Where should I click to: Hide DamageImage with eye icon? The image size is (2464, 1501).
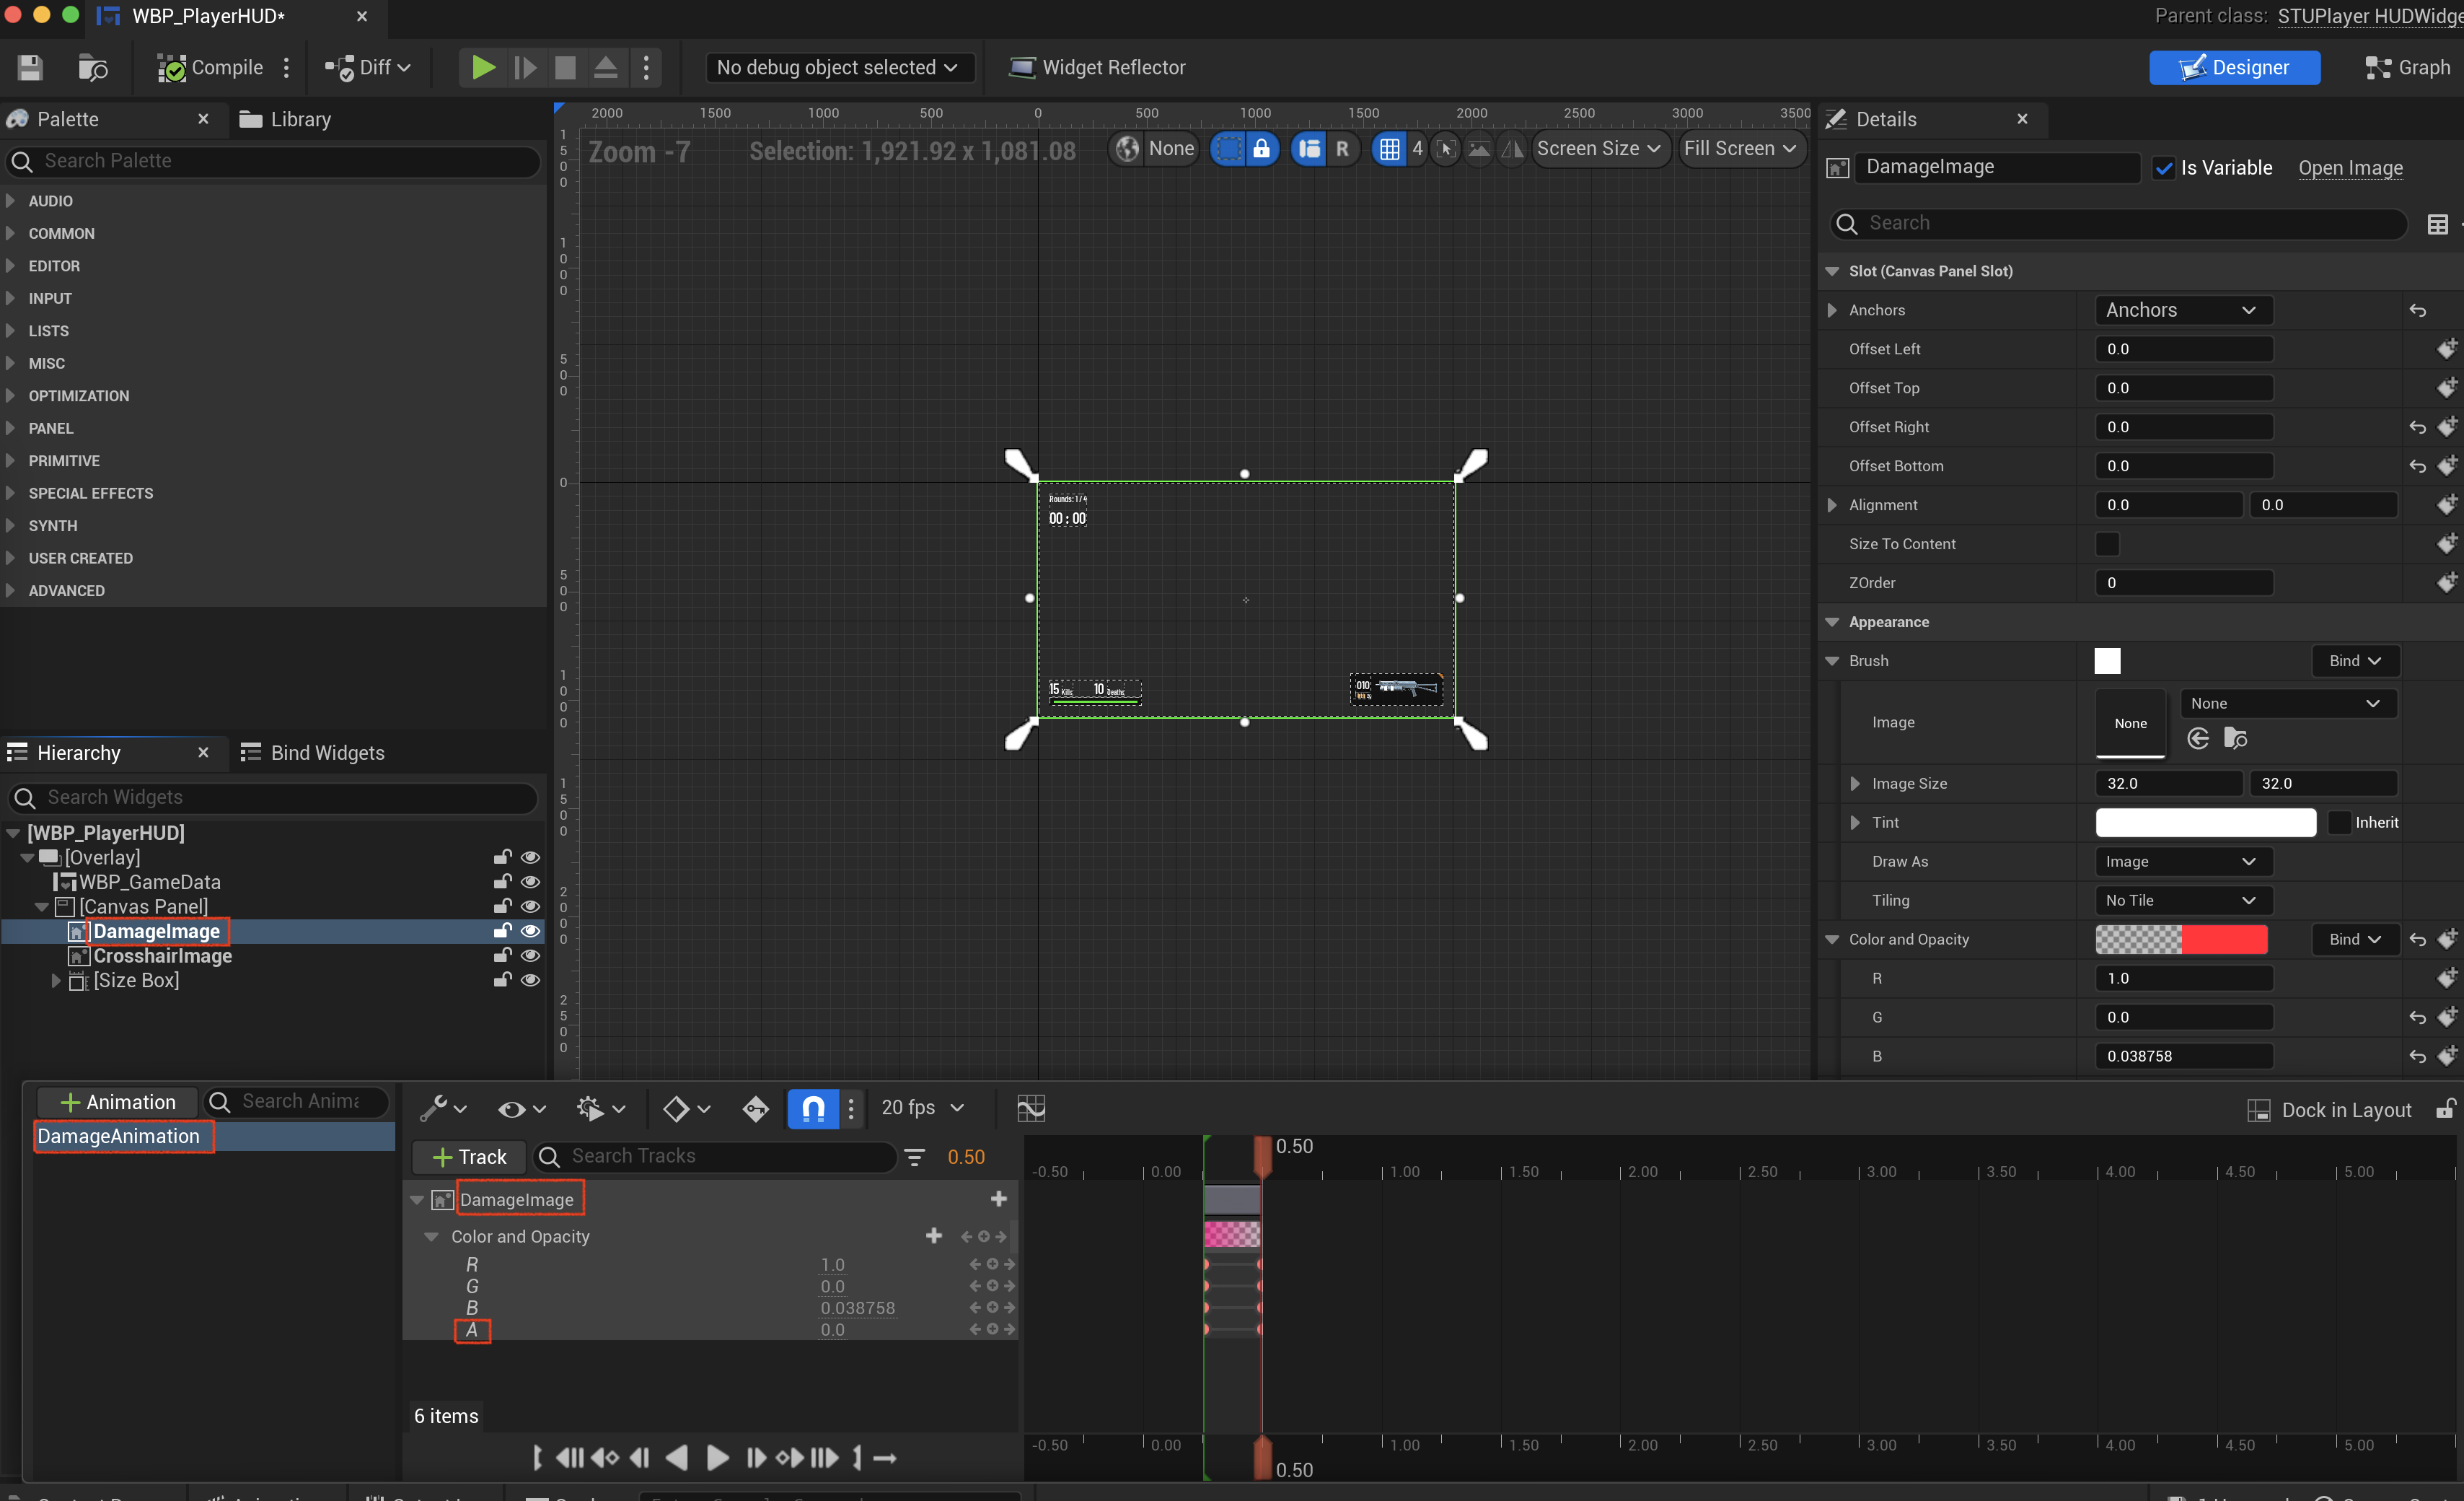coord(531,931)
